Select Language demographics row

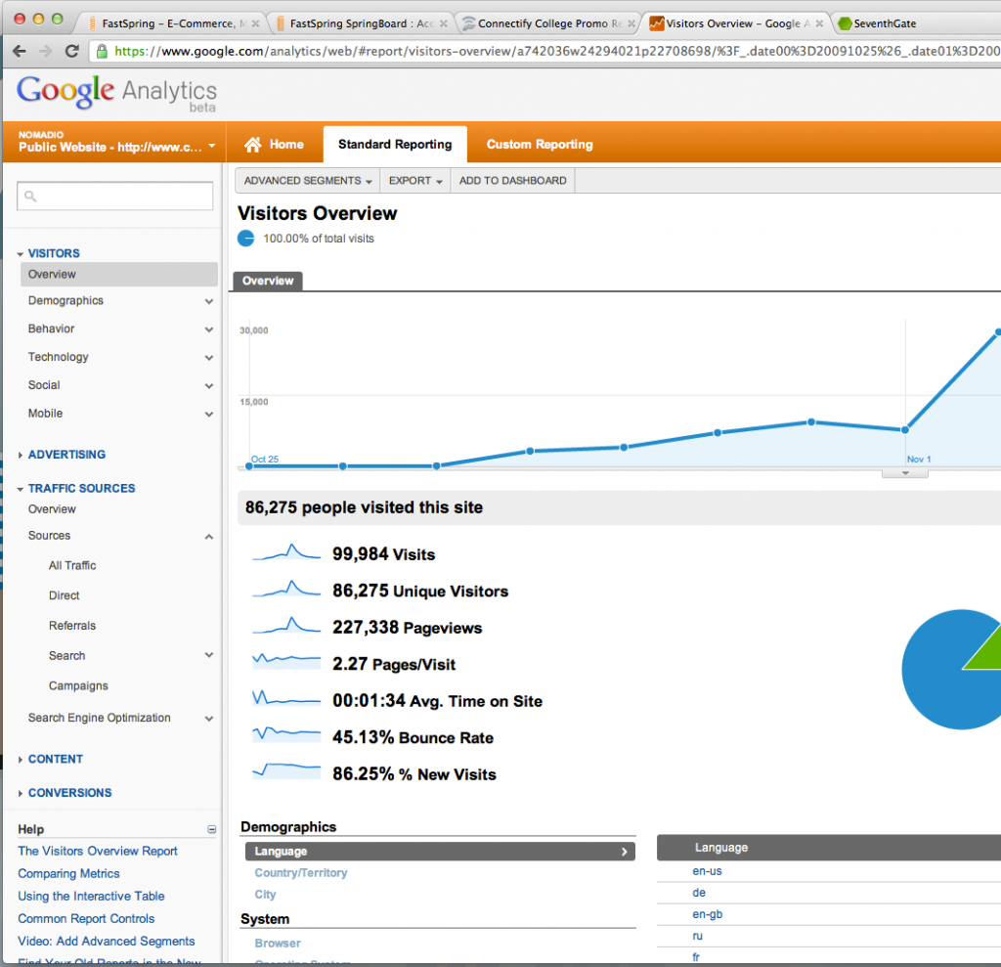coord(440,852)
